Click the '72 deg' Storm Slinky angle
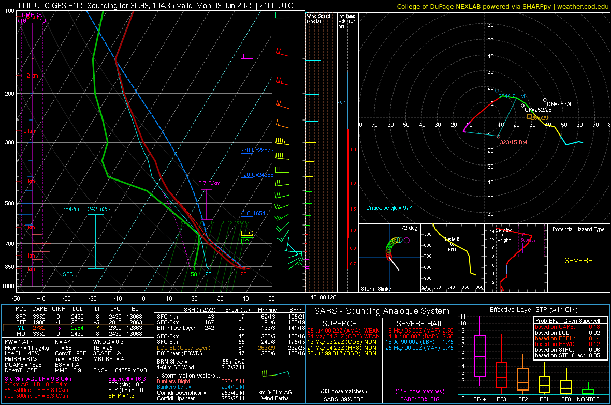This screenshot has height=405, width=611. pyautogui.click(x=409, y=228)
